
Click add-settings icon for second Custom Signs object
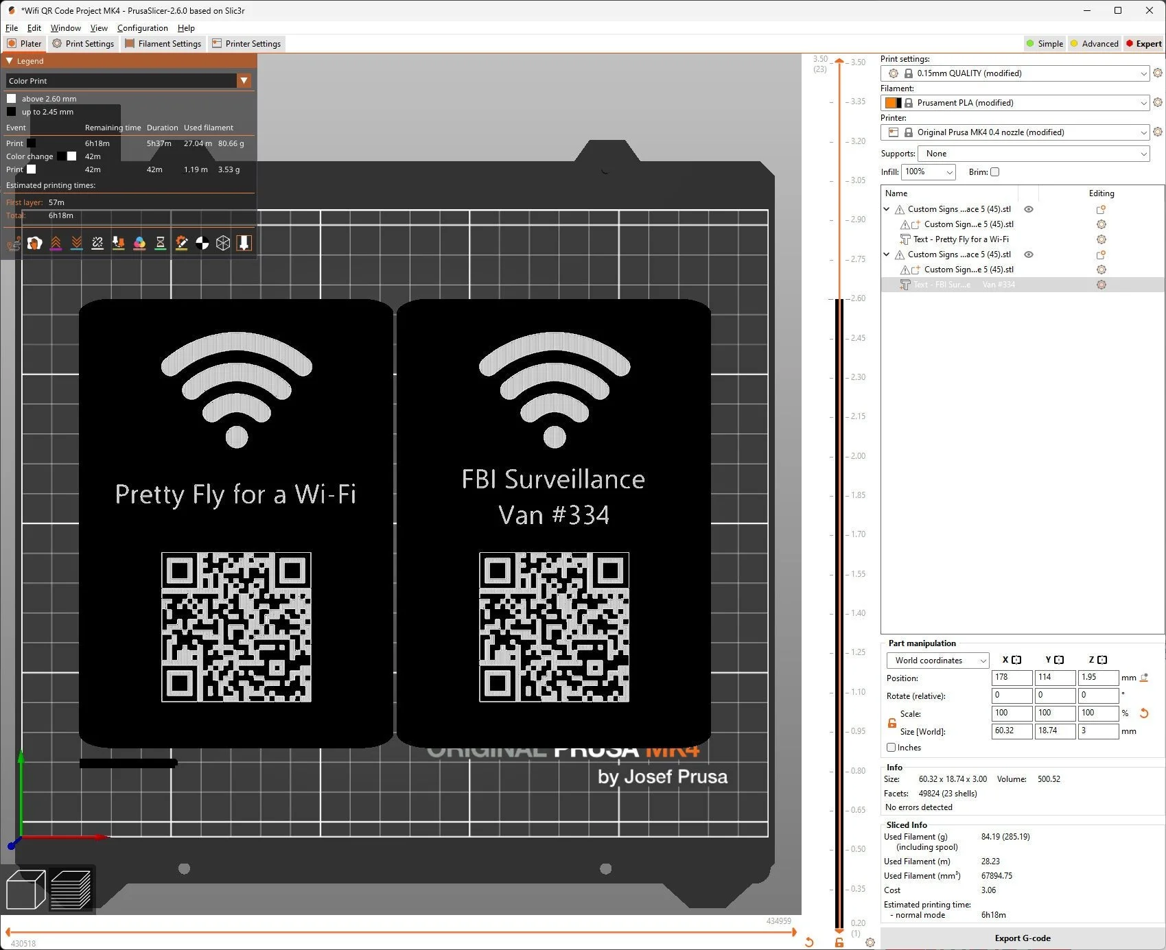coord(1101,254)
